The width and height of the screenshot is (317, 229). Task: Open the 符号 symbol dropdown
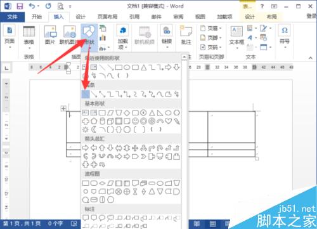click(285, 37)
